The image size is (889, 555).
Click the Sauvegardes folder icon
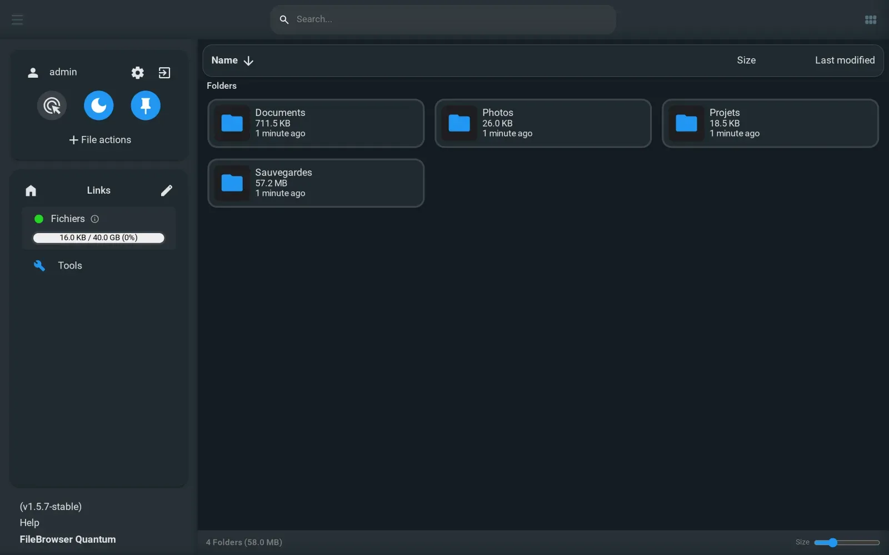pyautogui.click(x=232, y=183)
